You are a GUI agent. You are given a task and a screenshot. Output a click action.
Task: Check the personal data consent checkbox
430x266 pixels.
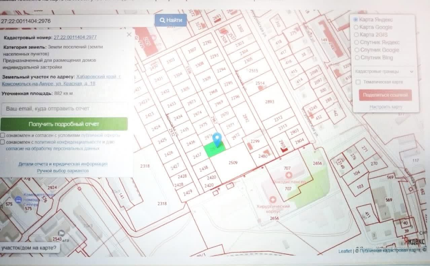3,142
